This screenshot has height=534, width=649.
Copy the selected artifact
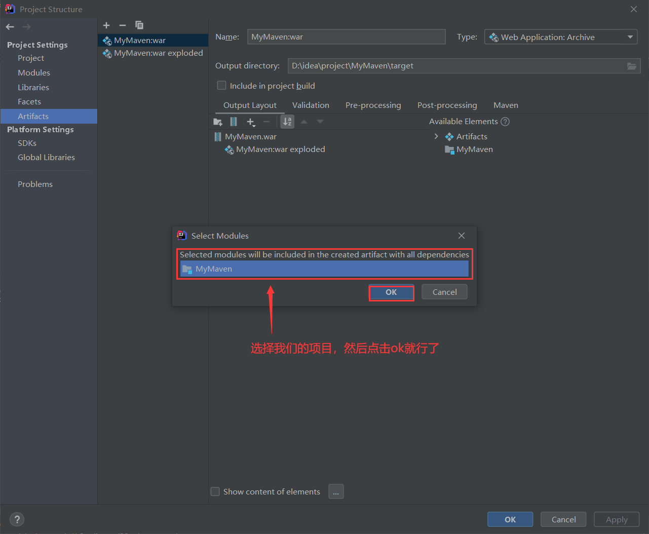tap(139, 25)
